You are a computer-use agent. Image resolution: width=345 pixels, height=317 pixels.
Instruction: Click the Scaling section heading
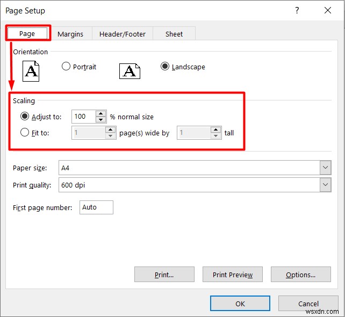pyautogui.click(x=24, y=101)
